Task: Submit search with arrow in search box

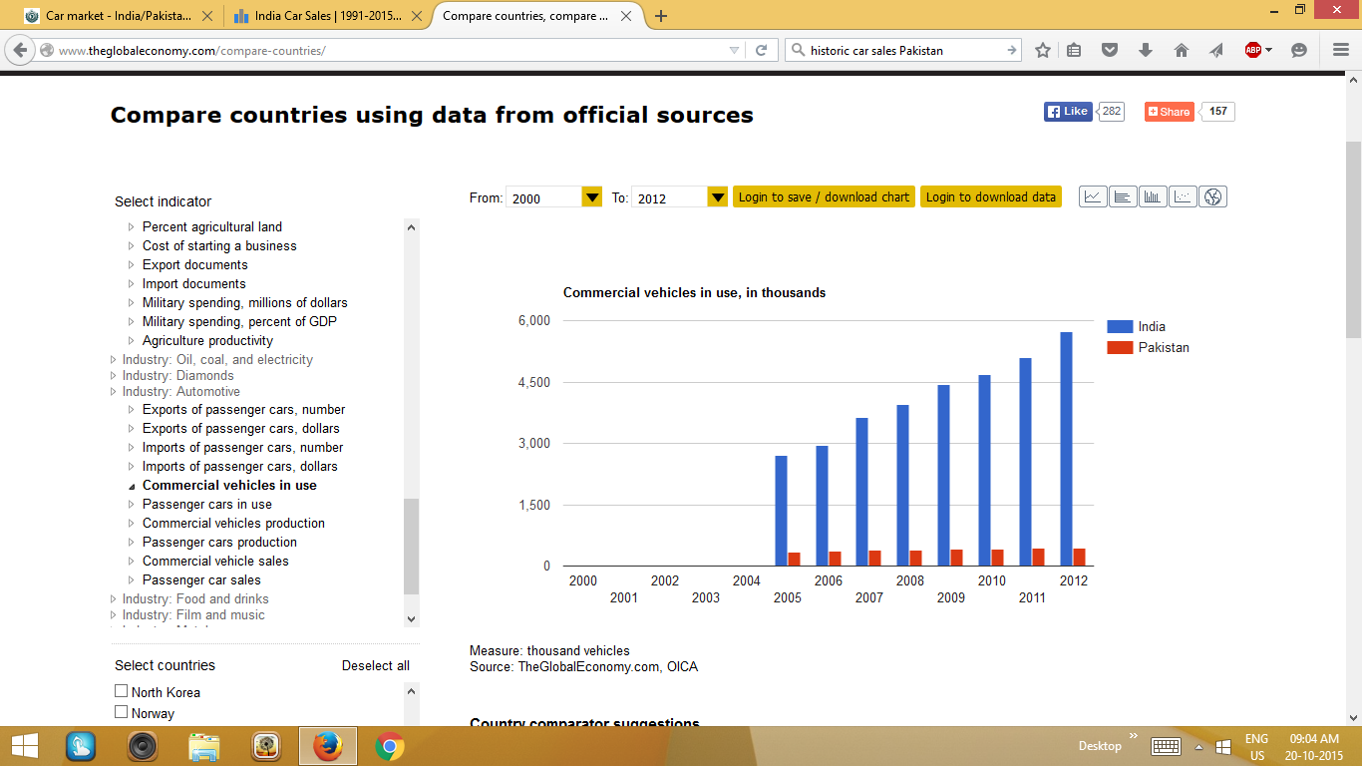Action: [1011, 50]
